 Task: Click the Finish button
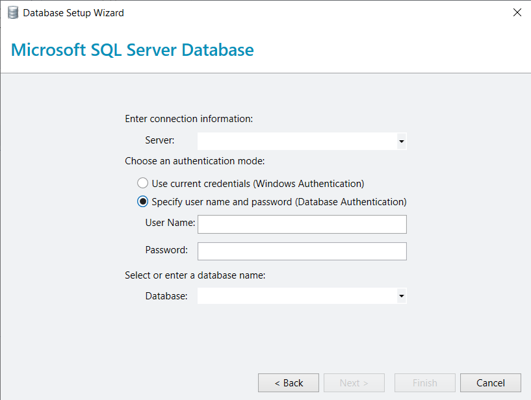click(x=424, y=382)
